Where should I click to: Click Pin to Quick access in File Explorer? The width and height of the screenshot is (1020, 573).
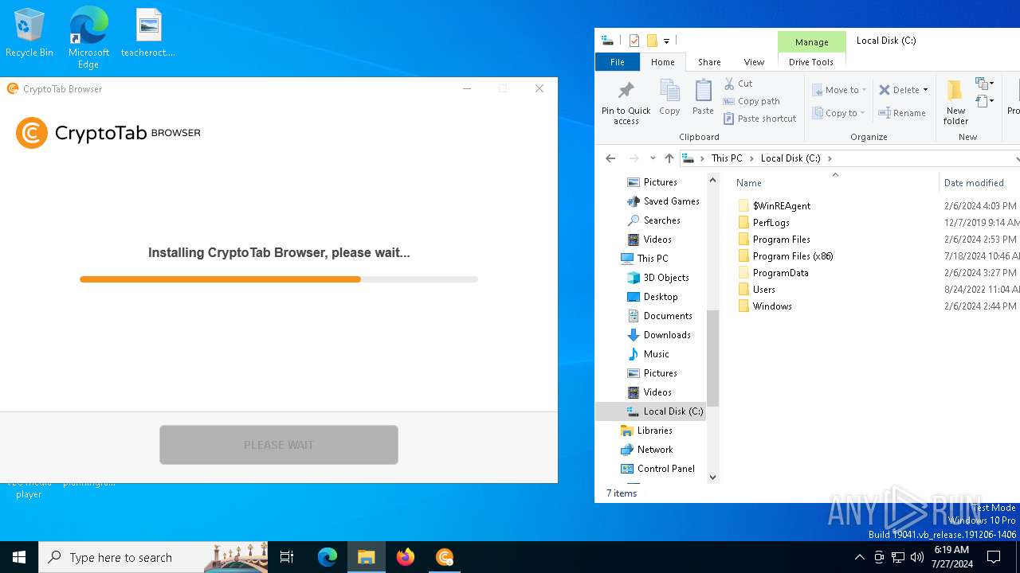coord(626,103)
